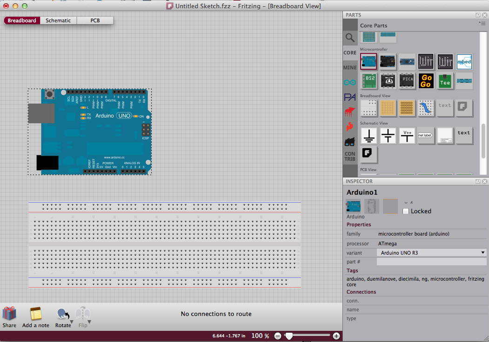
Task: Close the Inspector panel
Action: (x=485, y=181)
